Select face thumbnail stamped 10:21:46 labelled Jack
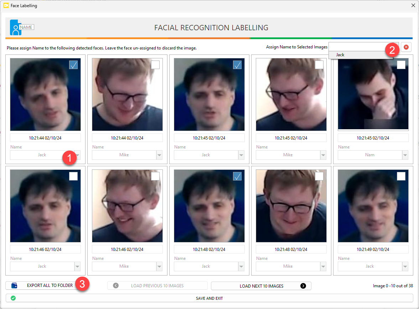 (x=46, y=206)
